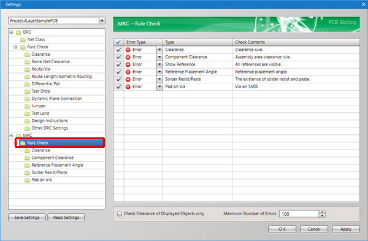Click the folder icon next to Differential Pair
This screenshot has width=368, height=241.
(x=27, y=84)
